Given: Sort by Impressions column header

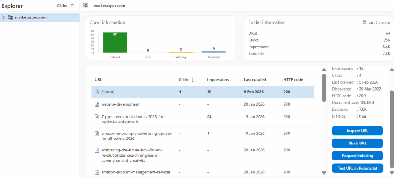Looking at the screenshot, I should 218,79.
